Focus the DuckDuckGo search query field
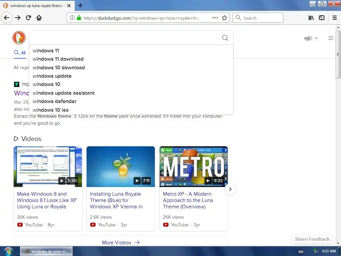This screenshot has height=256, width=341. pos(125,38)
